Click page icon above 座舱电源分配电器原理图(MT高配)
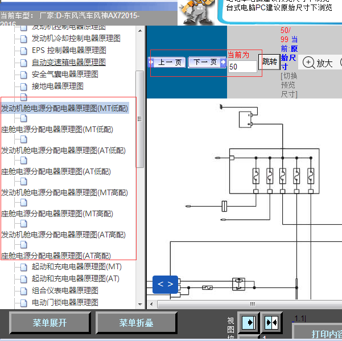The height and width of the screenshot is (341, 342). [24, 203]
